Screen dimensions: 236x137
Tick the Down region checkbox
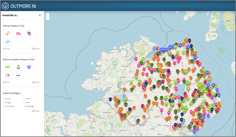[24, 103]
